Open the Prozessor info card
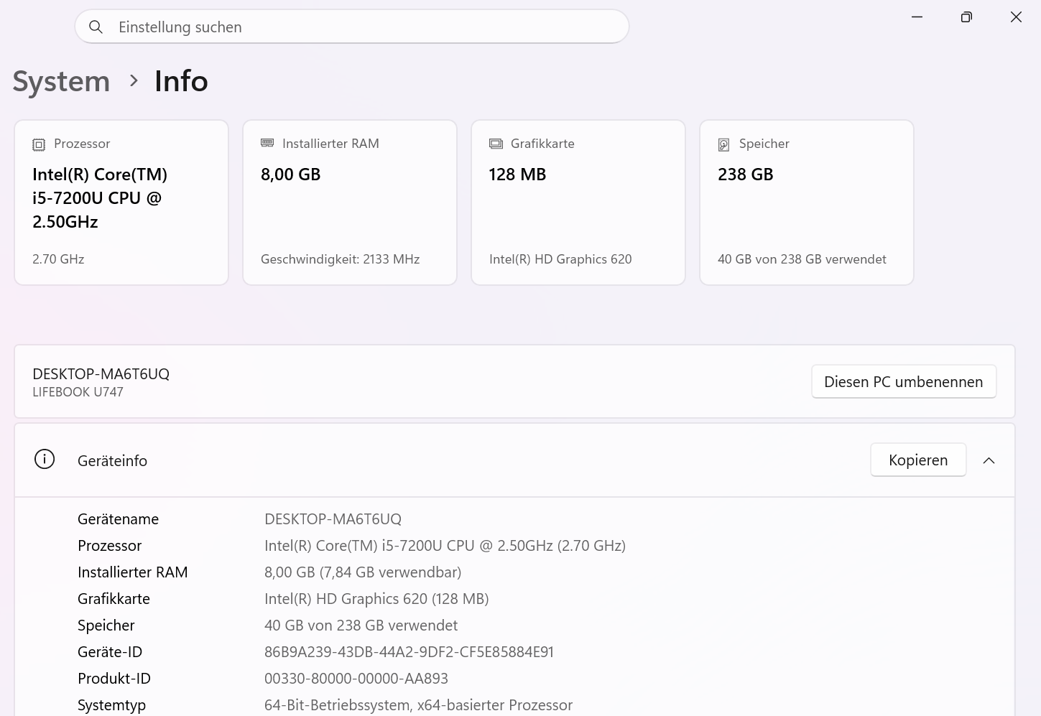 click(x=121, y=203)
